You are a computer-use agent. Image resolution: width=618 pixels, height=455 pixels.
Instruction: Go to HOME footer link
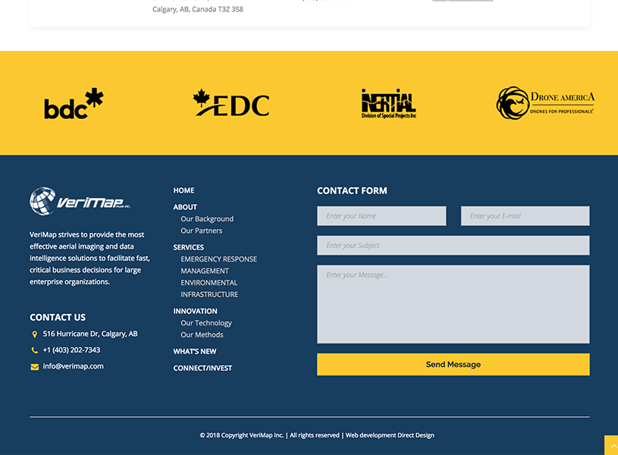click(184, 190)
